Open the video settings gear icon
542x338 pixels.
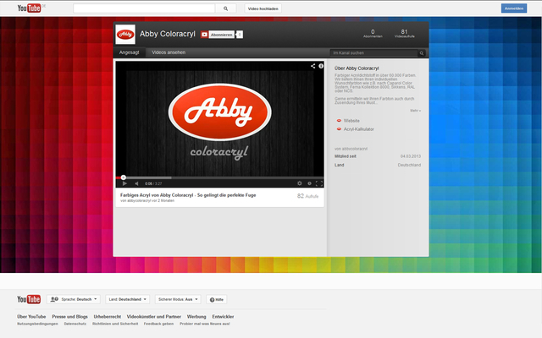pyautogui.click(x=299, y=183)
